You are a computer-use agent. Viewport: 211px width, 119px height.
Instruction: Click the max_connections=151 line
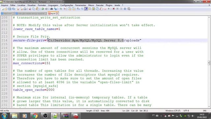pos(32,63)
